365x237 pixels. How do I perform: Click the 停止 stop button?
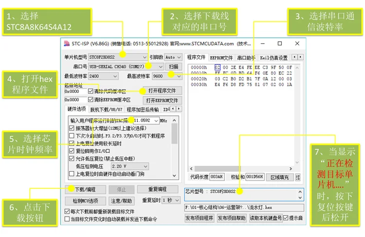(x=122, y=189)
